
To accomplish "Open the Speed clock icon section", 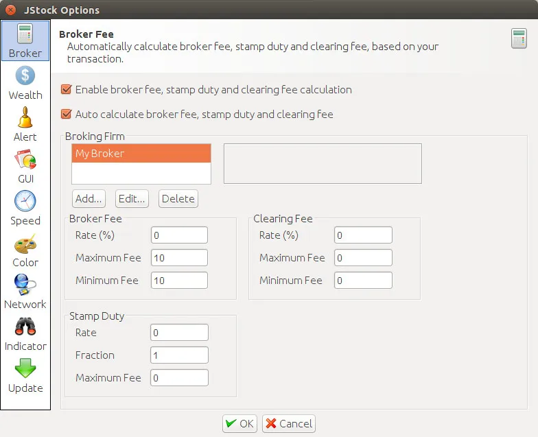I will pos(25,201).
